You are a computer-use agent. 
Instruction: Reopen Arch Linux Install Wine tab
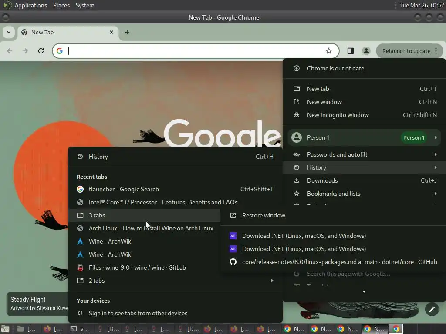[x=145, y=228]
